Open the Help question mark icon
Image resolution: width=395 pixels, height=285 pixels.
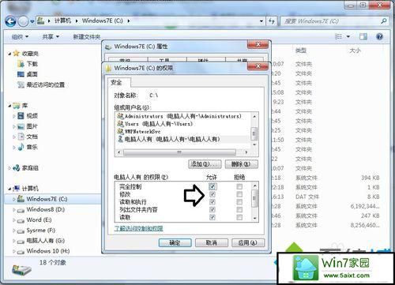point(380,36)
